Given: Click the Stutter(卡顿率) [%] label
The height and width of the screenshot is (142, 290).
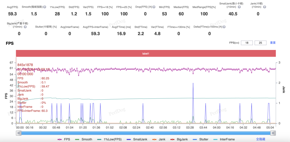Looking at the screenshot, I should (x=46, y=27).
